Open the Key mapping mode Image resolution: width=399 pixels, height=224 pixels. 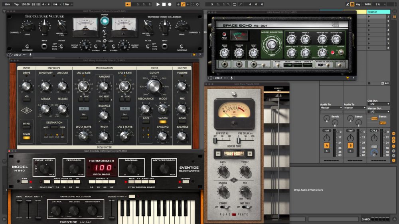tap(358, 4)
